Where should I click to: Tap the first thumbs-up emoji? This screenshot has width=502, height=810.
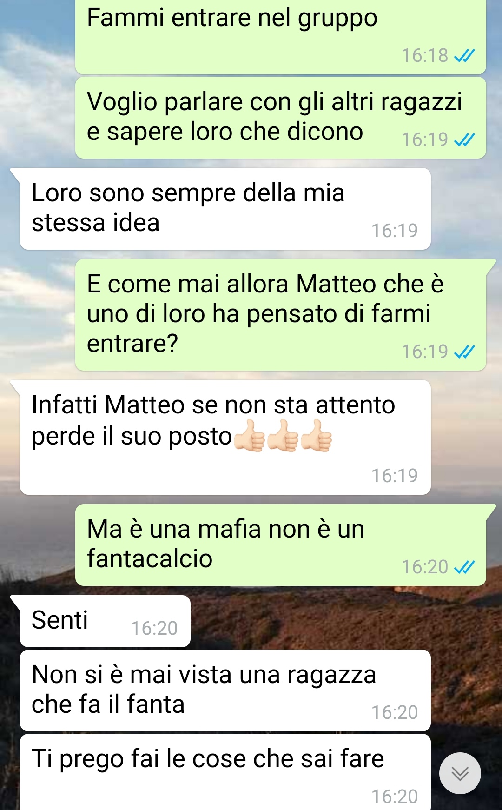pos(250,436)
